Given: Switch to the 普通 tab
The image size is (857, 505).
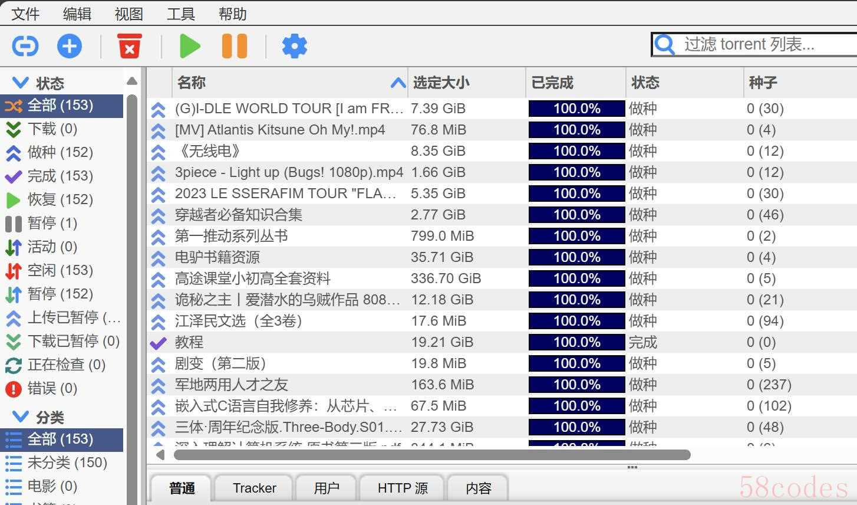Looking at the screenshot, I should point(182,488).
